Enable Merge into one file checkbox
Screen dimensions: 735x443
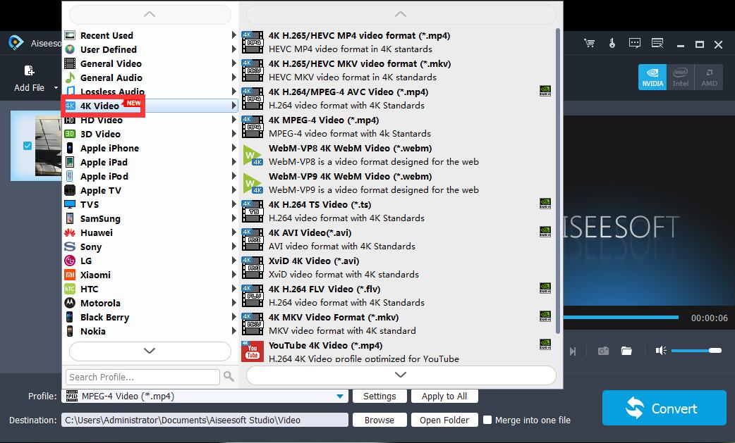487,420
